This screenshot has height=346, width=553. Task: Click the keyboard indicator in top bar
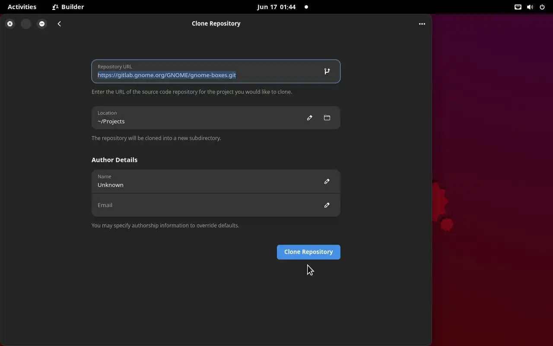click(518, 7)
